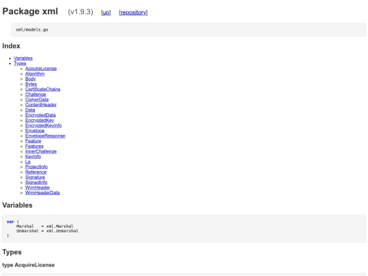Click the type AcquireLicense heading
368x276 pixels.
click(x=29, y=265)
